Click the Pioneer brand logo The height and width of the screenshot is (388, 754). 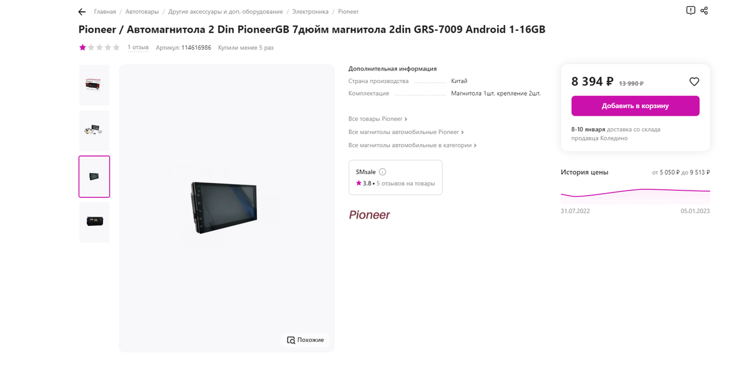pos(369,215)
